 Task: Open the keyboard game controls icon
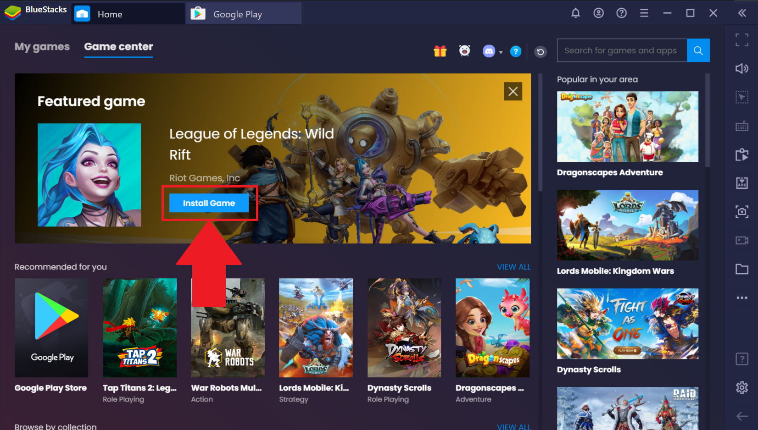click(x=742, y=126)
